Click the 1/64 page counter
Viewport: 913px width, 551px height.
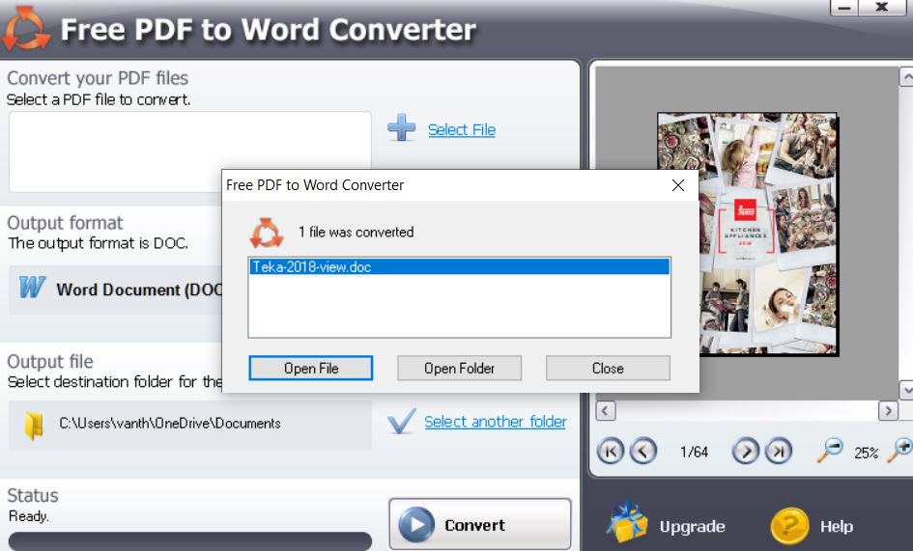click(694, 452)
